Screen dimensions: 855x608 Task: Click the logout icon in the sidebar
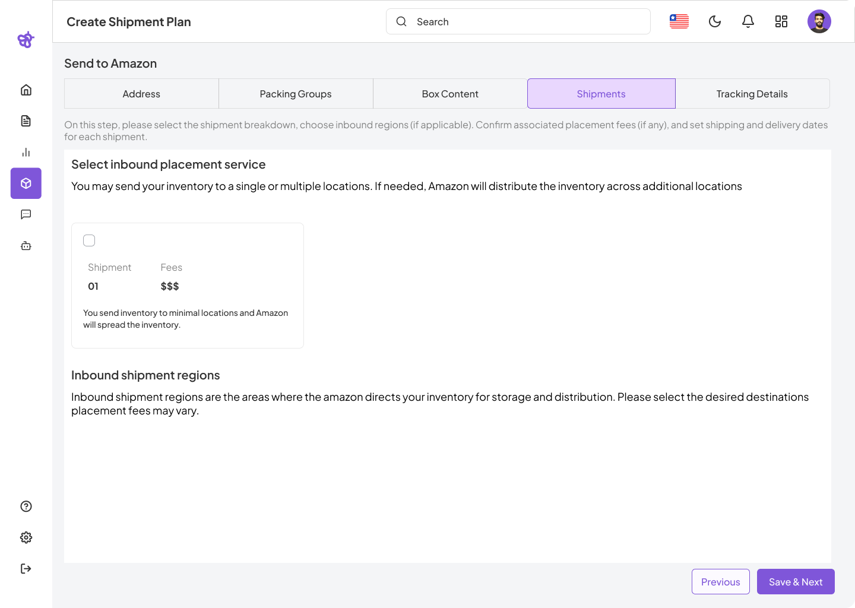(x=26, y=569)
